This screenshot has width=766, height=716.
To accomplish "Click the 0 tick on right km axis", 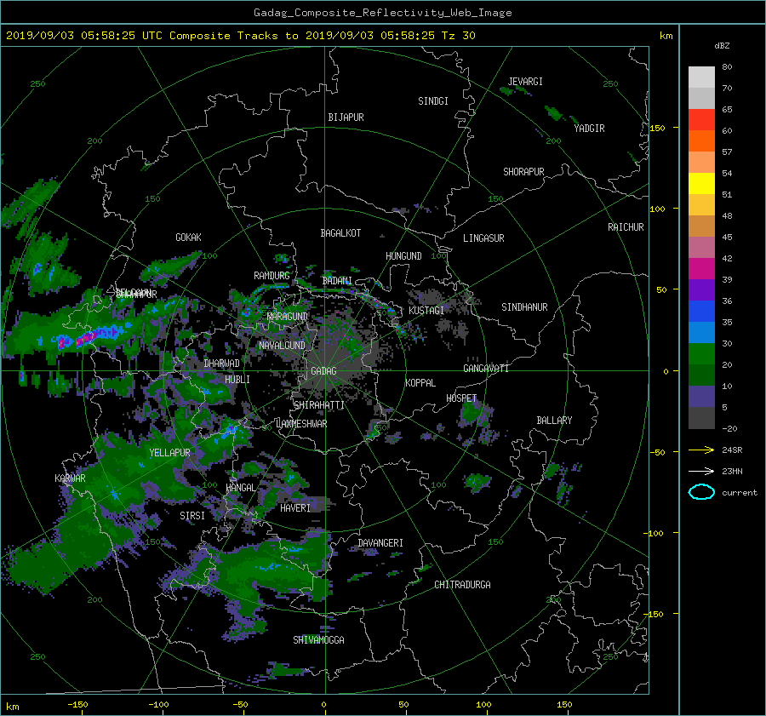I will point(666,372).
